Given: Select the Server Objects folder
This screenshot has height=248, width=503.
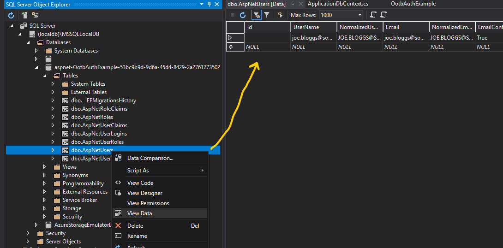Looking at the screenshot, I should coord(63,242).
